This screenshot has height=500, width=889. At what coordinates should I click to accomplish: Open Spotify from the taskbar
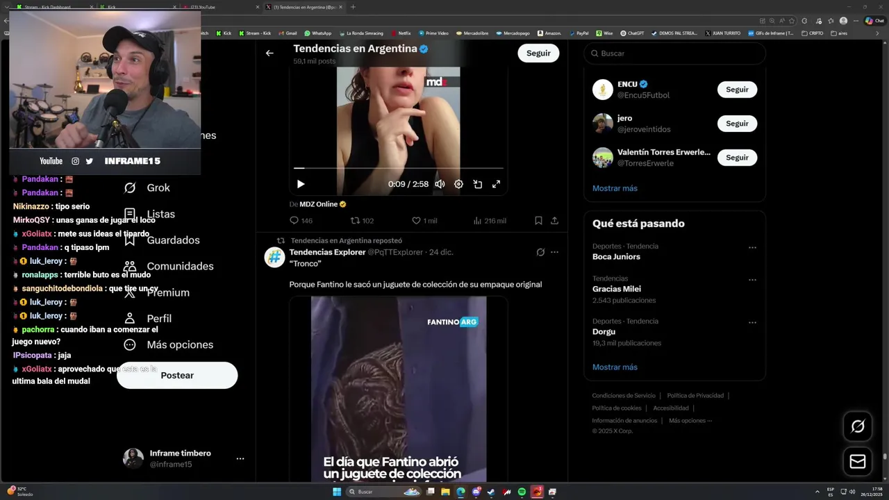point(522,492)
